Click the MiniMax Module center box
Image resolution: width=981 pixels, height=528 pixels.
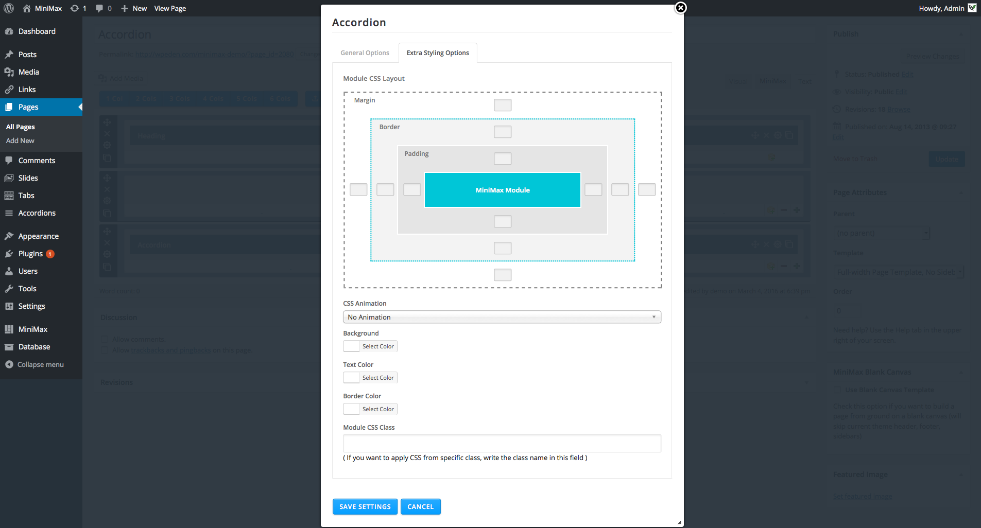(x=503, y=190)
